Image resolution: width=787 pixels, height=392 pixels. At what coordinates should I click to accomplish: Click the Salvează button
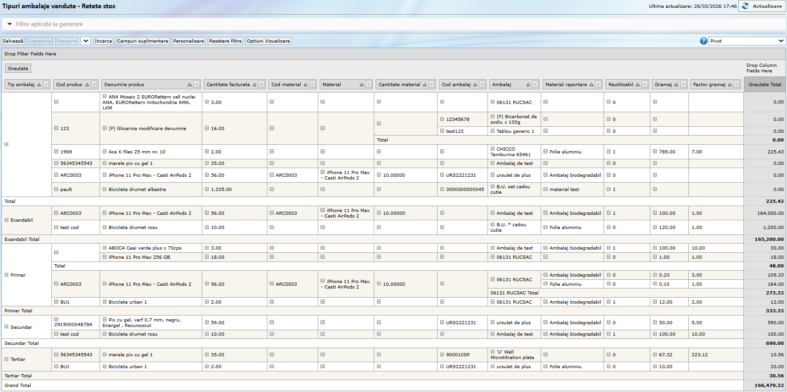[x=13, y=41]
